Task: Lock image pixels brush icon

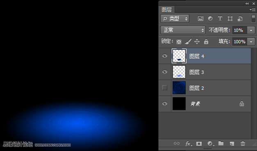Action: [x=188, y=42]
